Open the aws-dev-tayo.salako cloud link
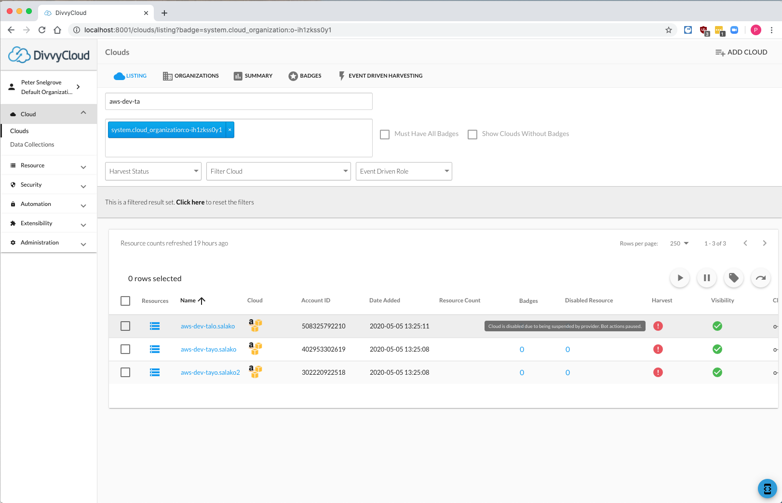The image size is (782, 503). pos(208,349)
